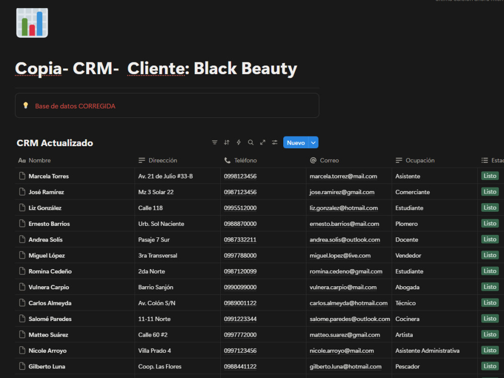Open the Salomé Paredes page icon
This screenshot has width=504, height=378.
click(22, 319)
